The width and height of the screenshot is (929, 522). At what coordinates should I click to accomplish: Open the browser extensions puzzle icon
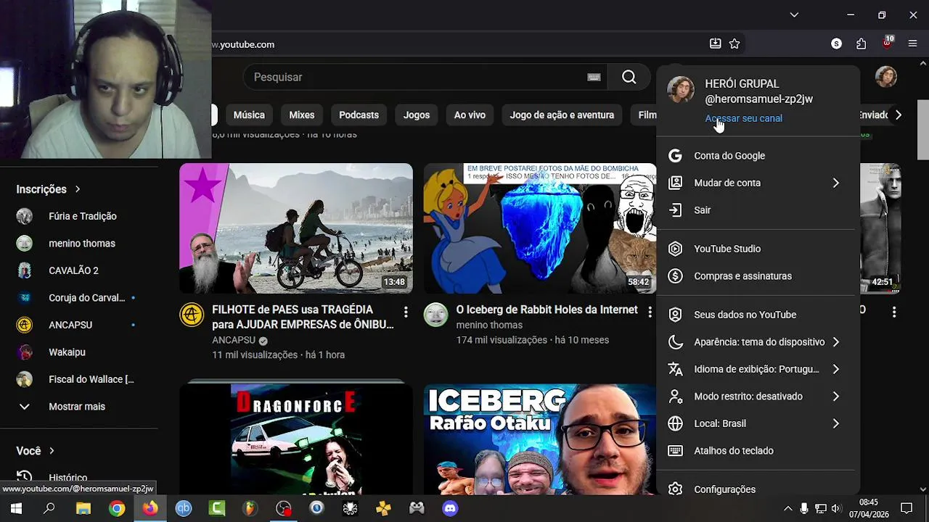click(861, 44)
